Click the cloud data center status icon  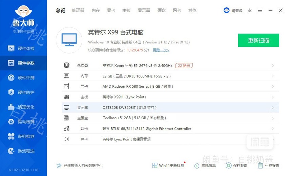coord(59,166)
